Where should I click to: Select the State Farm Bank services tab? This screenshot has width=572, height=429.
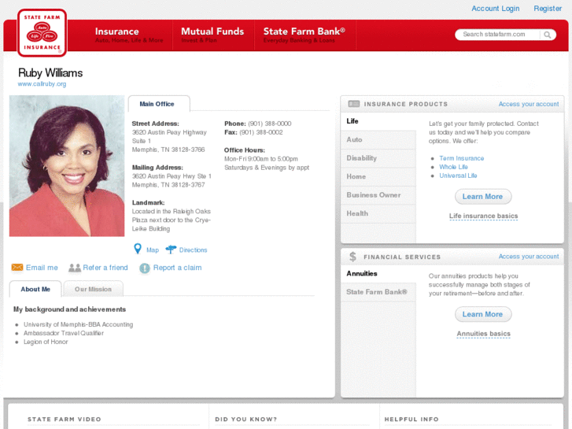click(378, 292)
